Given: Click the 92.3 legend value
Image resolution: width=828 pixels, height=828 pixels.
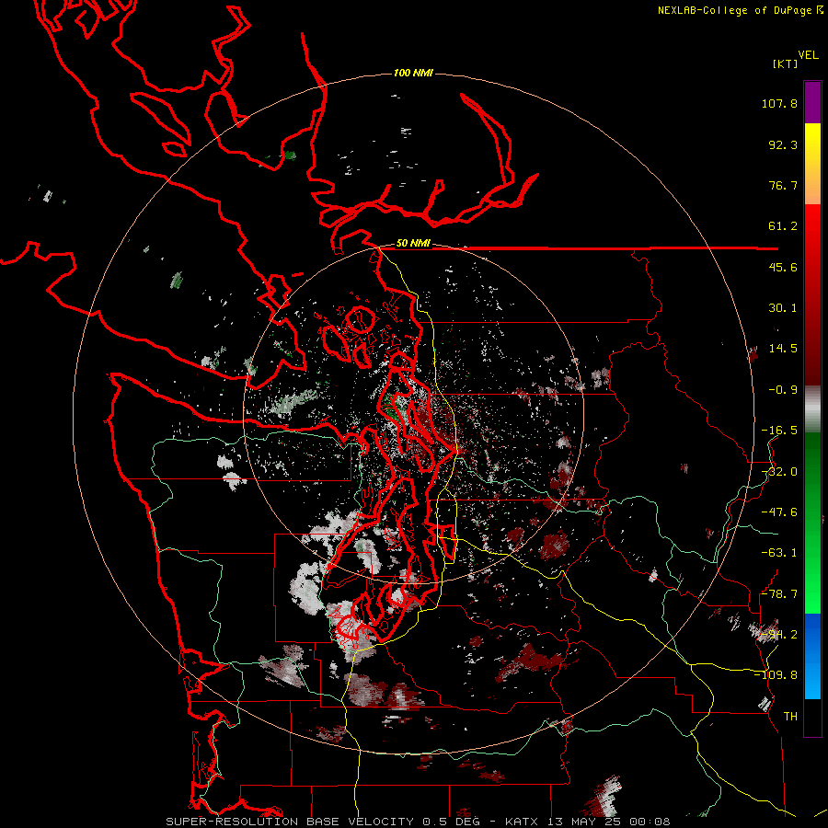Looking at the screenshot, I should pyautogui.click(x=783, y=144).
